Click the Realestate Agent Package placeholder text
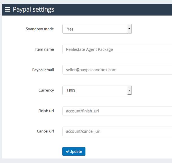This screenshot has width=172, height=163. point(89,49)
